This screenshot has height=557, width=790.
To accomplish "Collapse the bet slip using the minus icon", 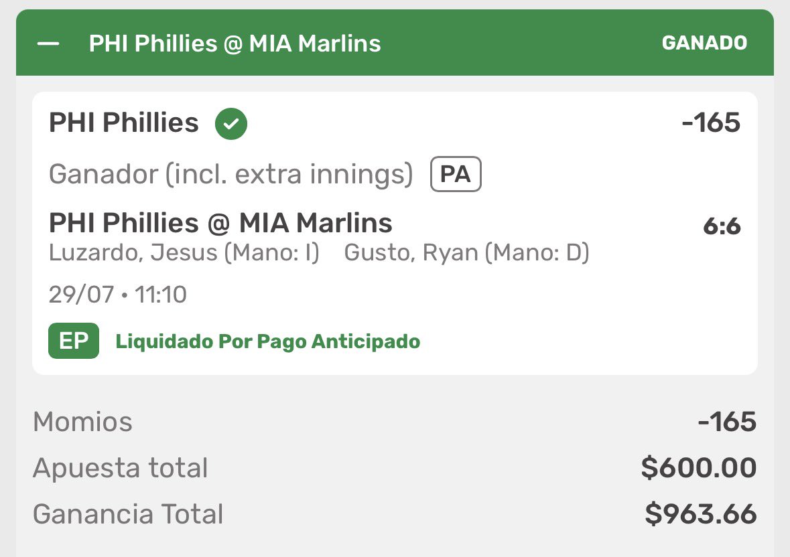I will point(48,44).
